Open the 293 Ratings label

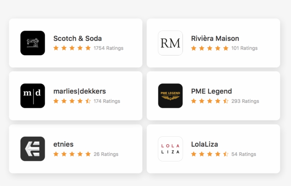(245, 101)
